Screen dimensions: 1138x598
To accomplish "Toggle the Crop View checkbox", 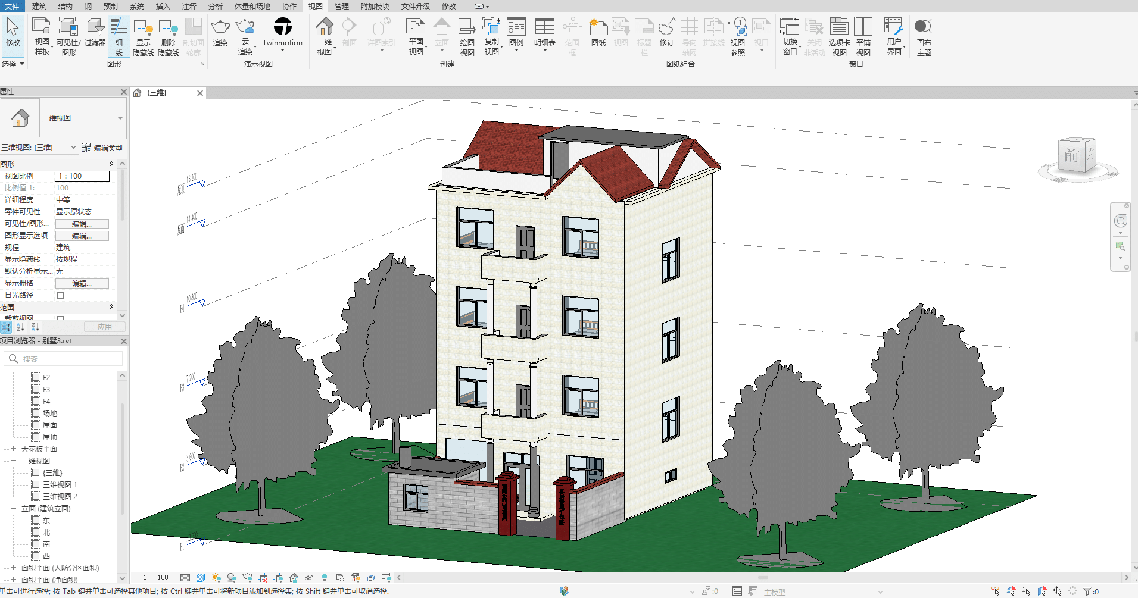I will tap(60, 318).
